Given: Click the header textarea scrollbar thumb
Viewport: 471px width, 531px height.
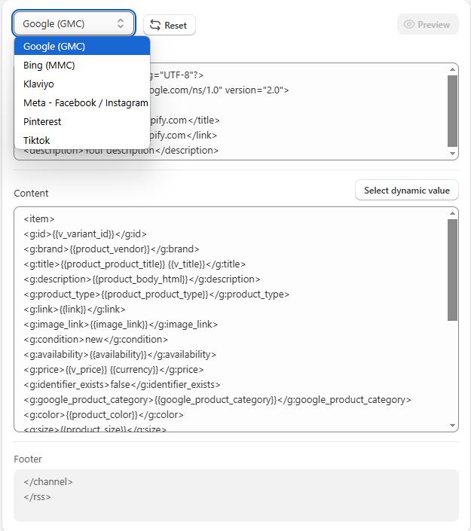Looking at the screenshot, I should click(x=452, y=111).
